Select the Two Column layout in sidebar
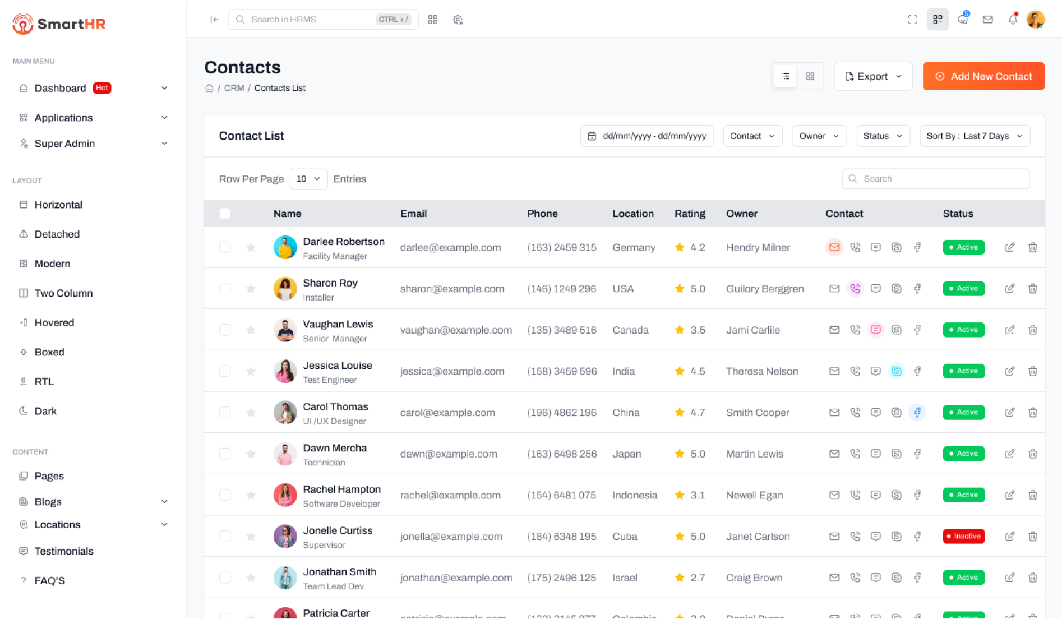Screen dimensions: 1062x619 click(x=63, y=293)
